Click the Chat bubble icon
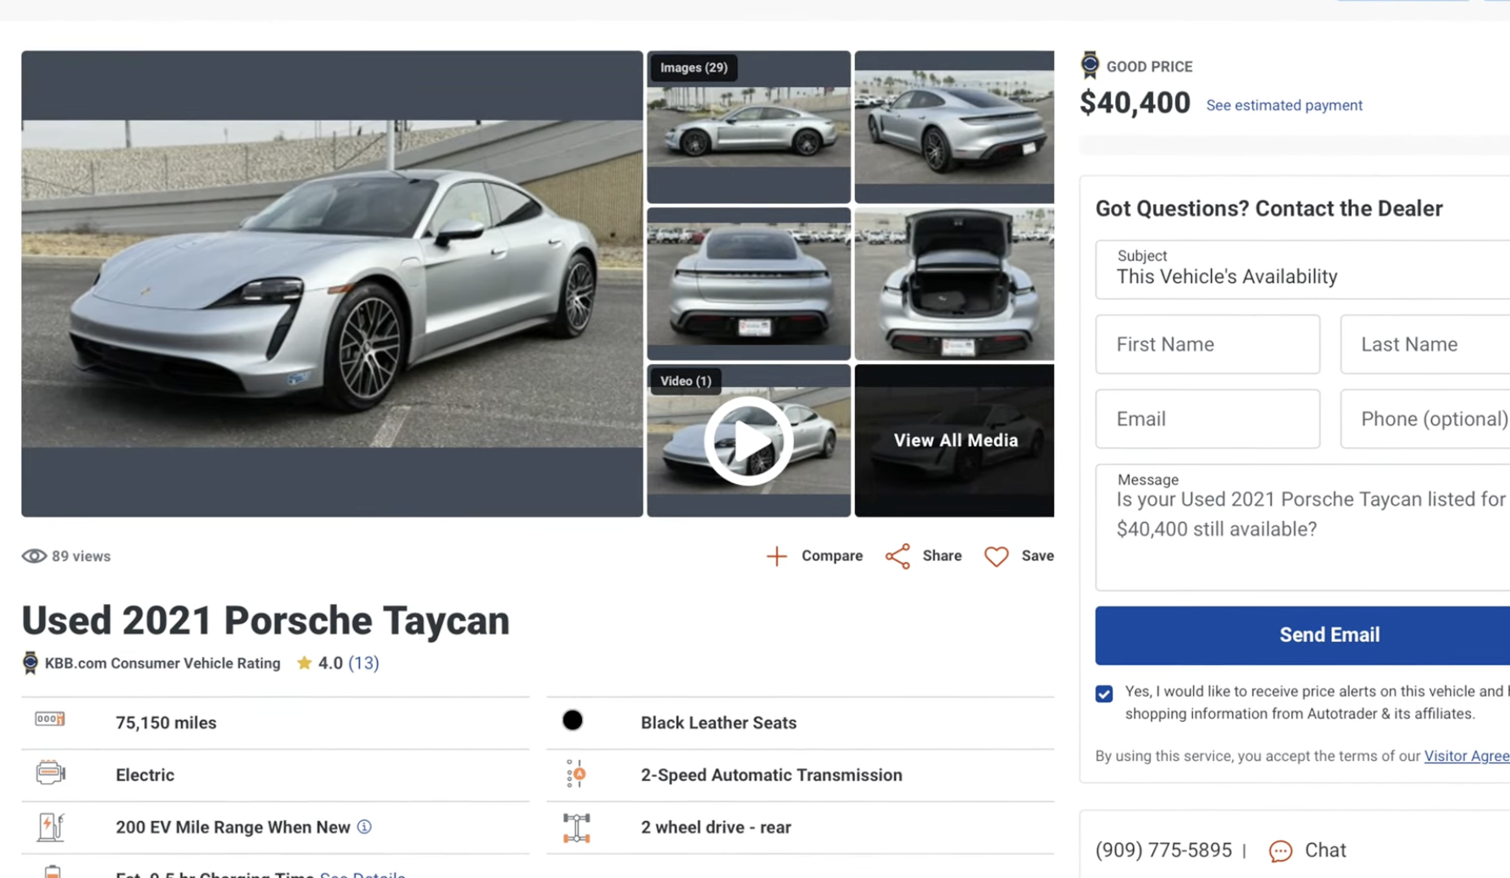 (x=1281, y=850)
